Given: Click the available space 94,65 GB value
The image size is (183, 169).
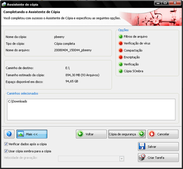Looking at the screenshot, I should (x=72, y=81).
